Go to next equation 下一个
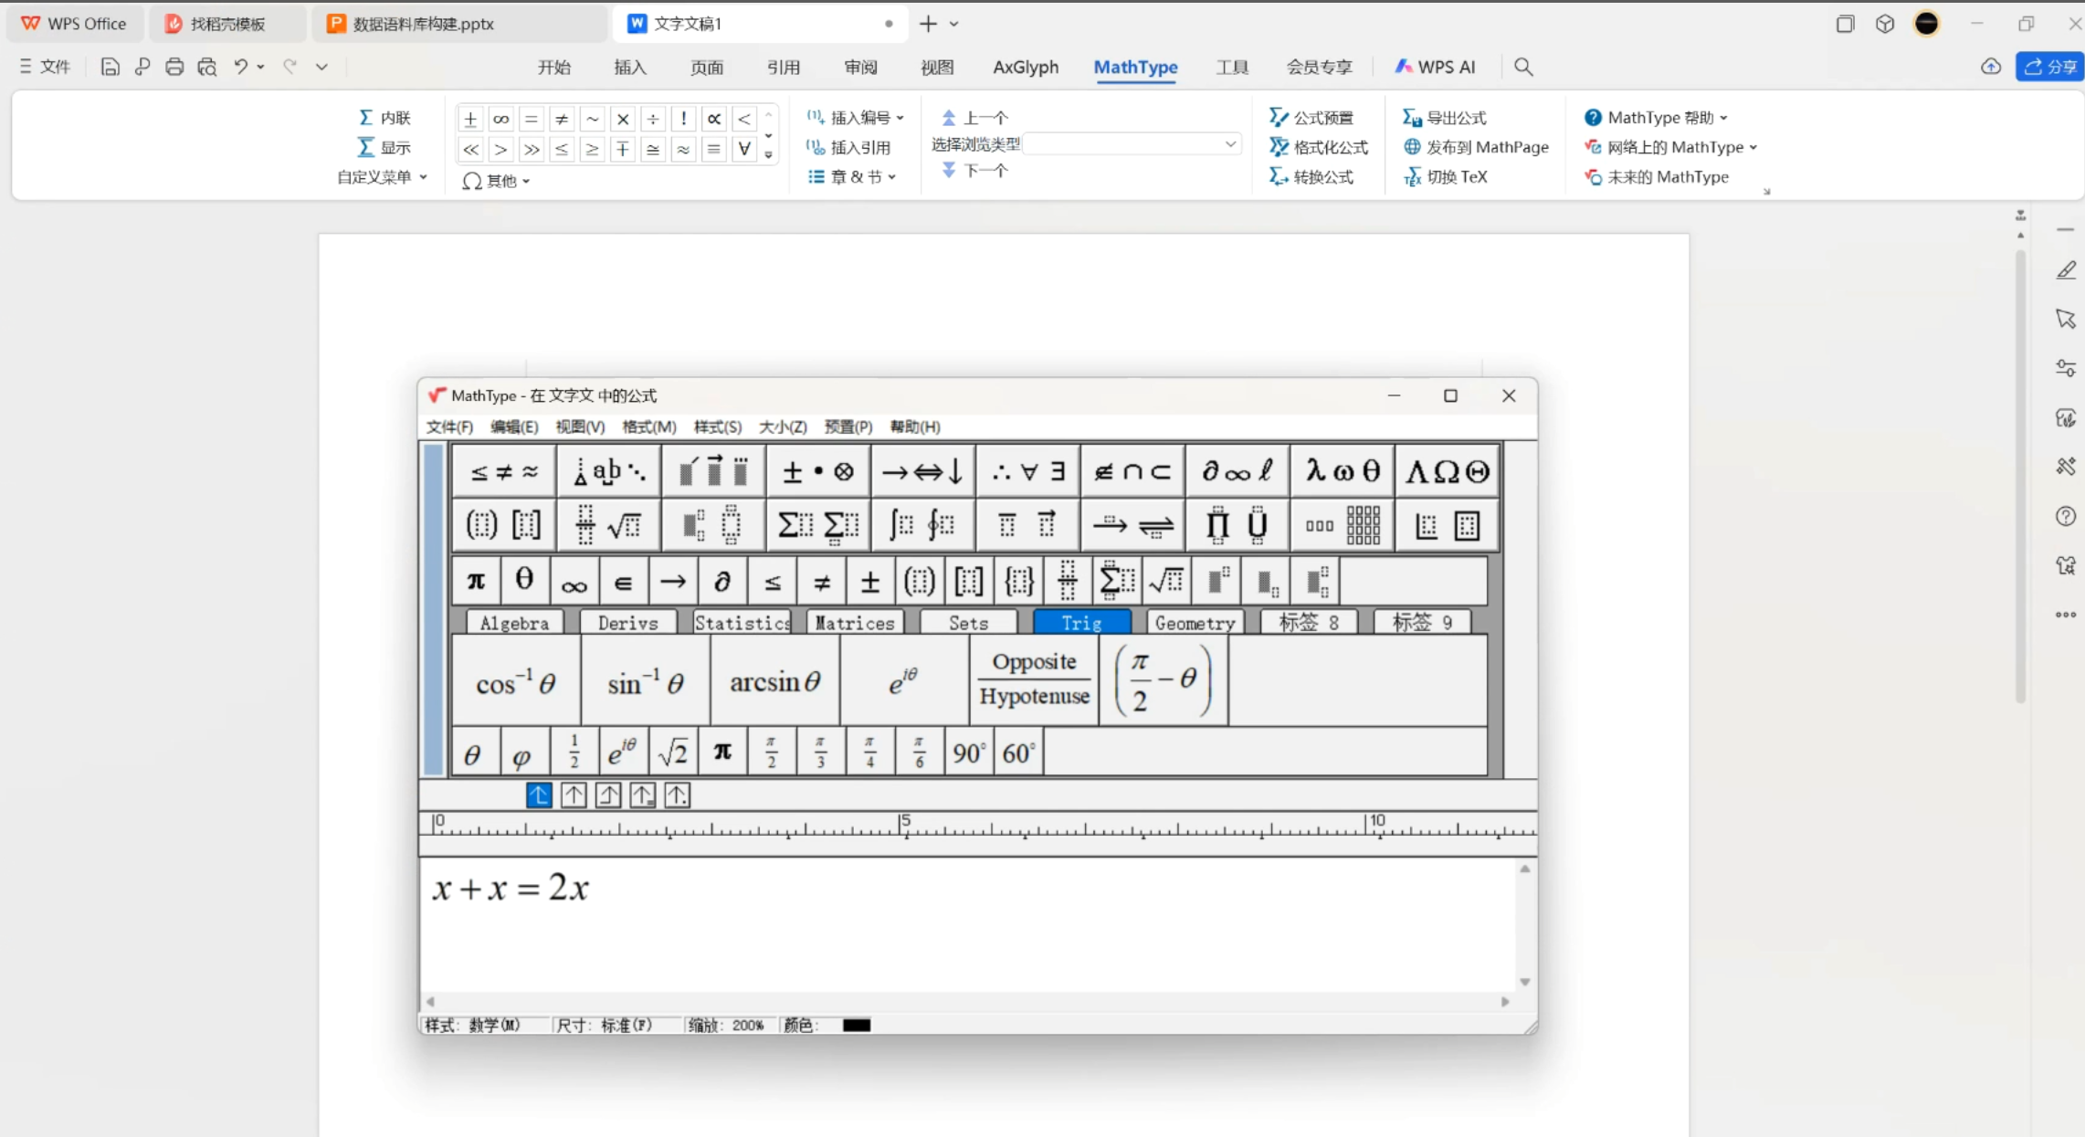 pos(974,170)
